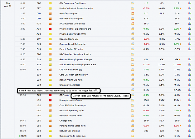View graph for Core PCE Price Index
This screenshot has width=195, height=139.
[x=190, y=105]
